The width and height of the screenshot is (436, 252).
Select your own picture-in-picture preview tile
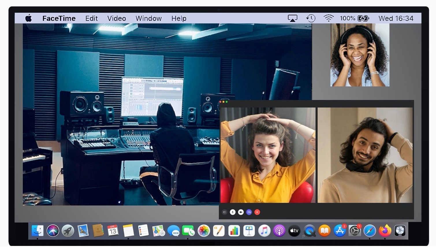tap(359, 54)
